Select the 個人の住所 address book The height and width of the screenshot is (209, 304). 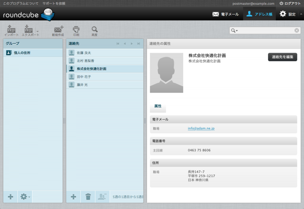(22, 52)
